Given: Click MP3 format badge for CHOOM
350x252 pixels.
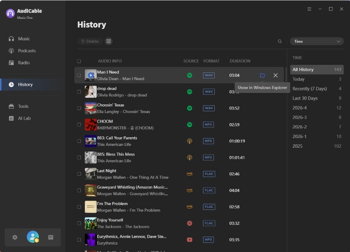Looking at the screenshot, I should 208,124.
